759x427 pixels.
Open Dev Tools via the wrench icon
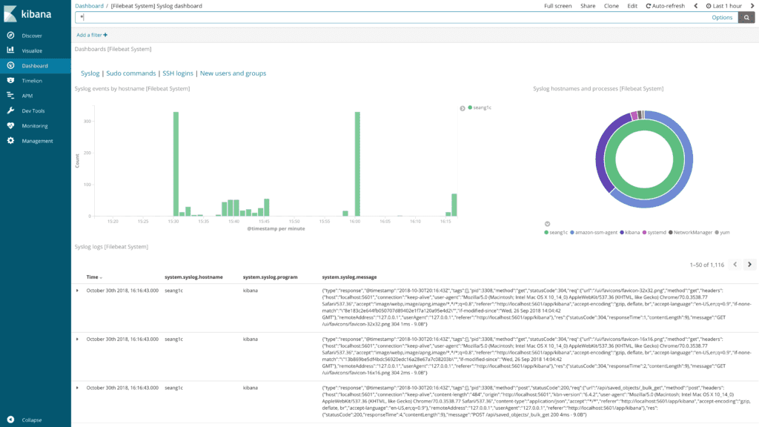(x=10, y=110)
